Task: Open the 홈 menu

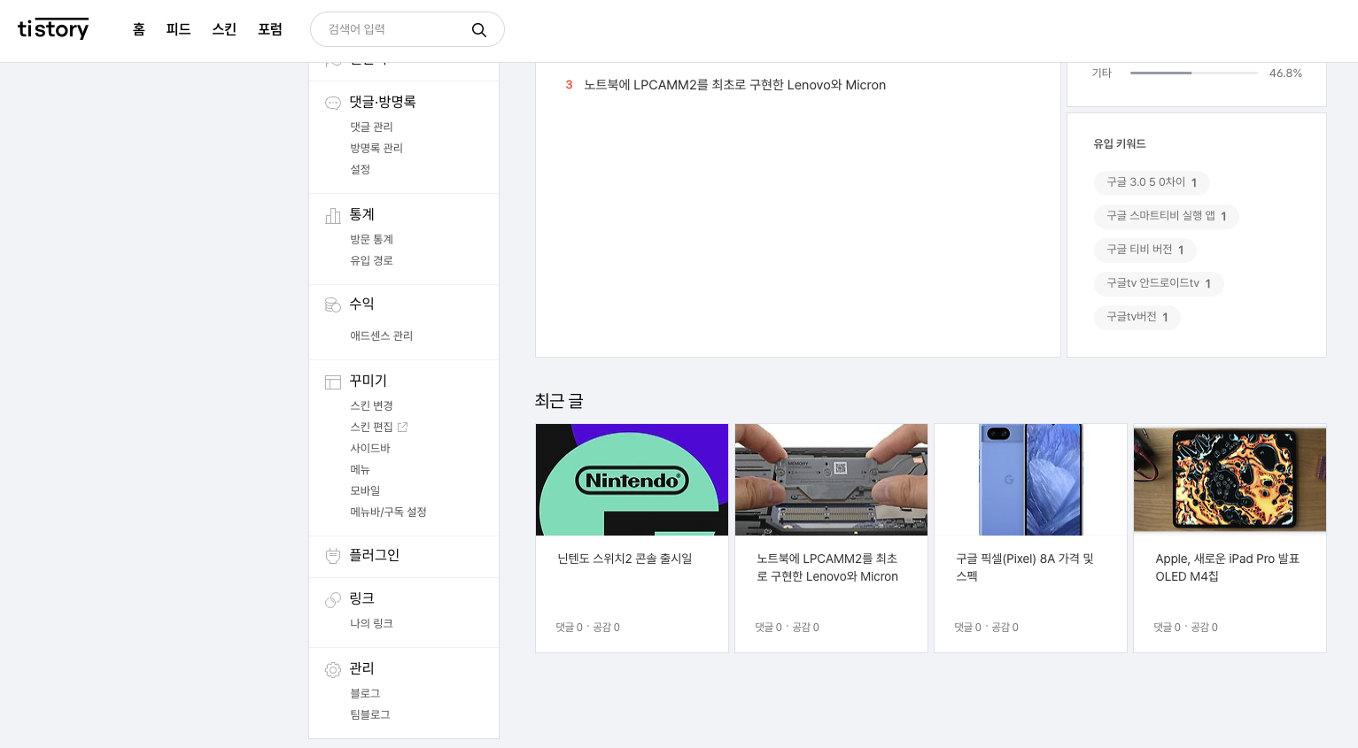Action: 139,29
